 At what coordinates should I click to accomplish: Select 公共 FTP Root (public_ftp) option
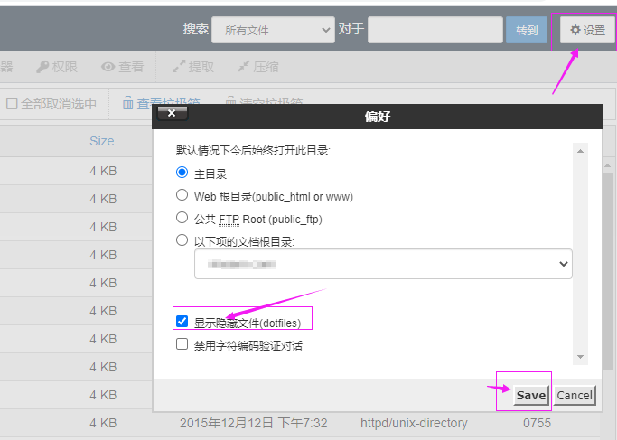[182, 217]
